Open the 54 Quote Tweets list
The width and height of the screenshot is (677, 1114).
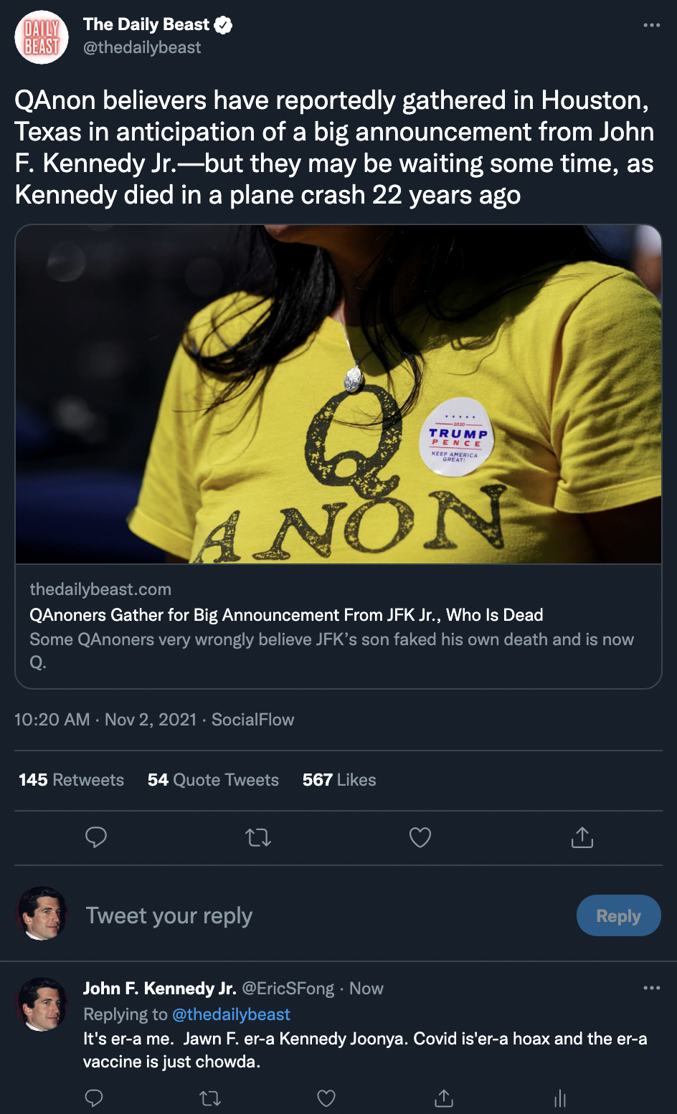(213, 780)
